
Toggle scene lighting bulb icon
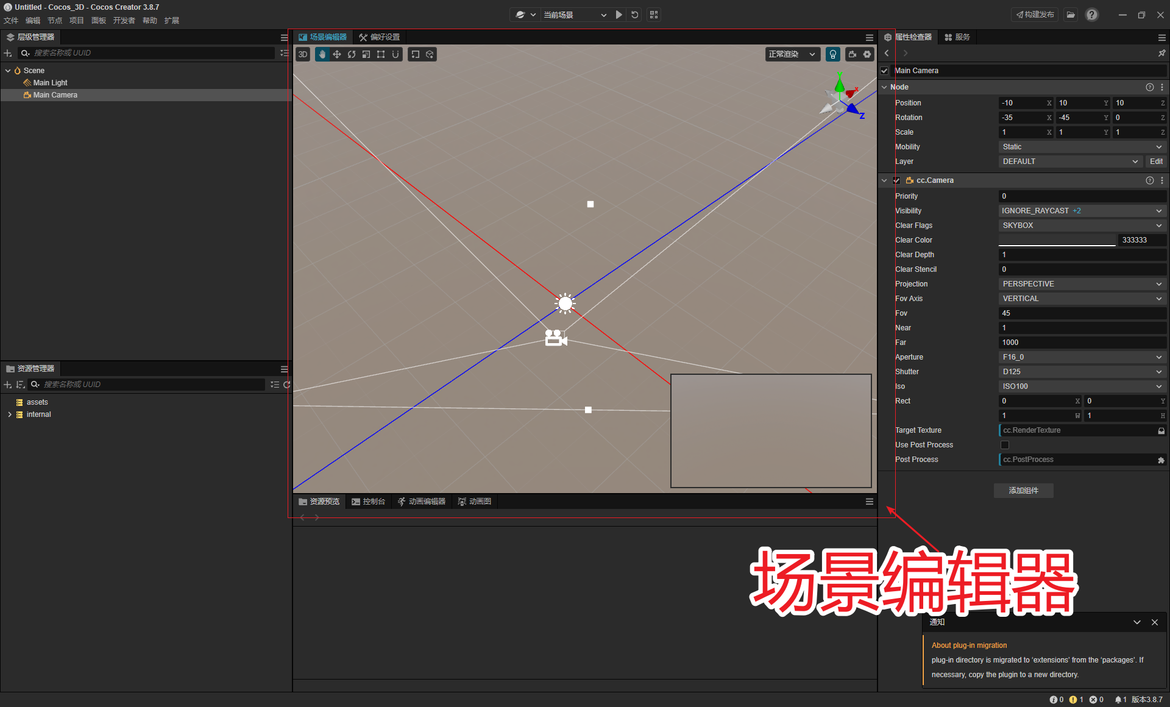[x=833, y=54]
